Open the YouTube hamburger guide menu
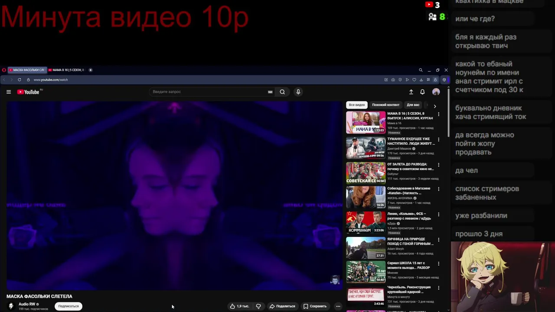The image size is (555, 312). pyautogui.click(x=8, y=92)
